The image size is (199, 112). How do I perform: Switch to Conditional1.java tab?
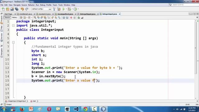25,14
